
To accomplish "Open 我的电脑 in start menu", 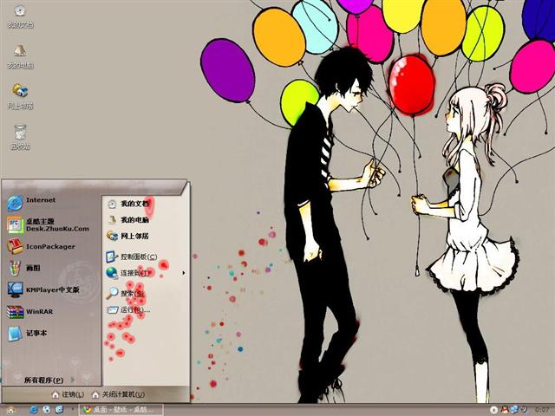I will point(128,219).
